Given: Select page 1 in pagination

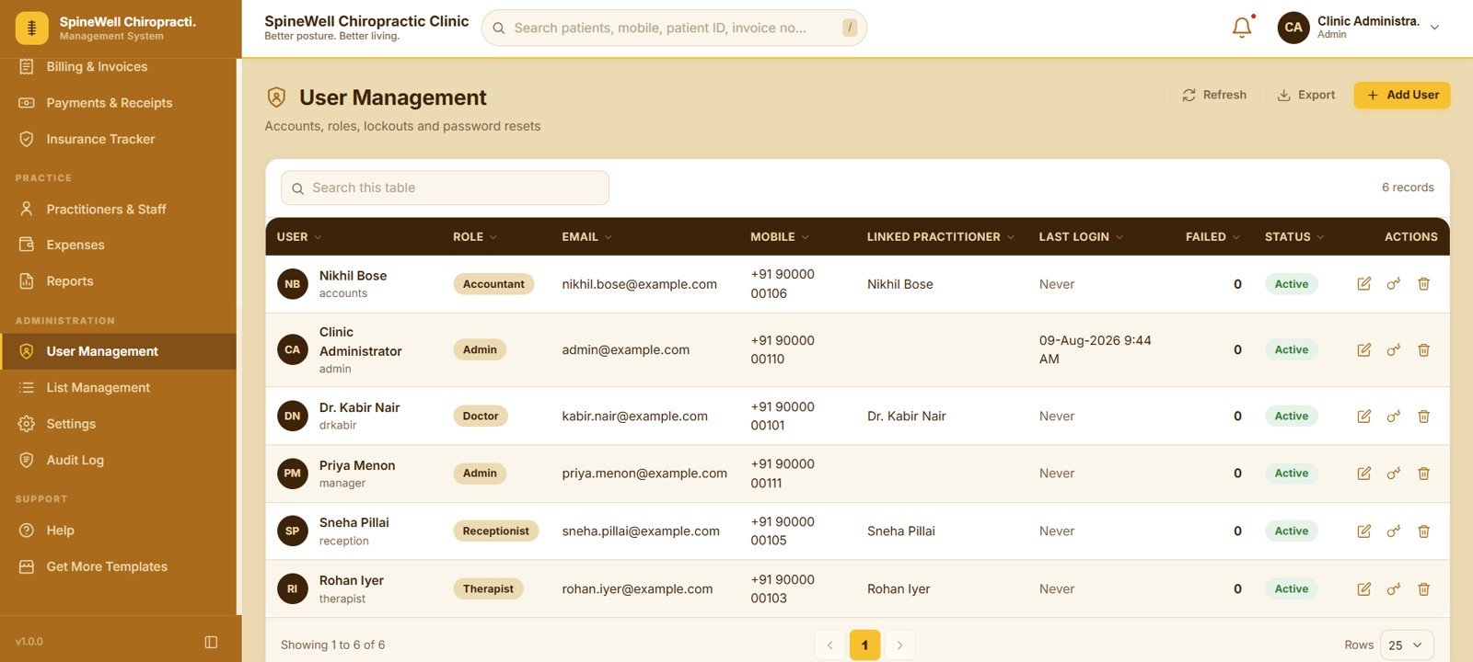Looking at the screenshot, I should click(864, 645).
